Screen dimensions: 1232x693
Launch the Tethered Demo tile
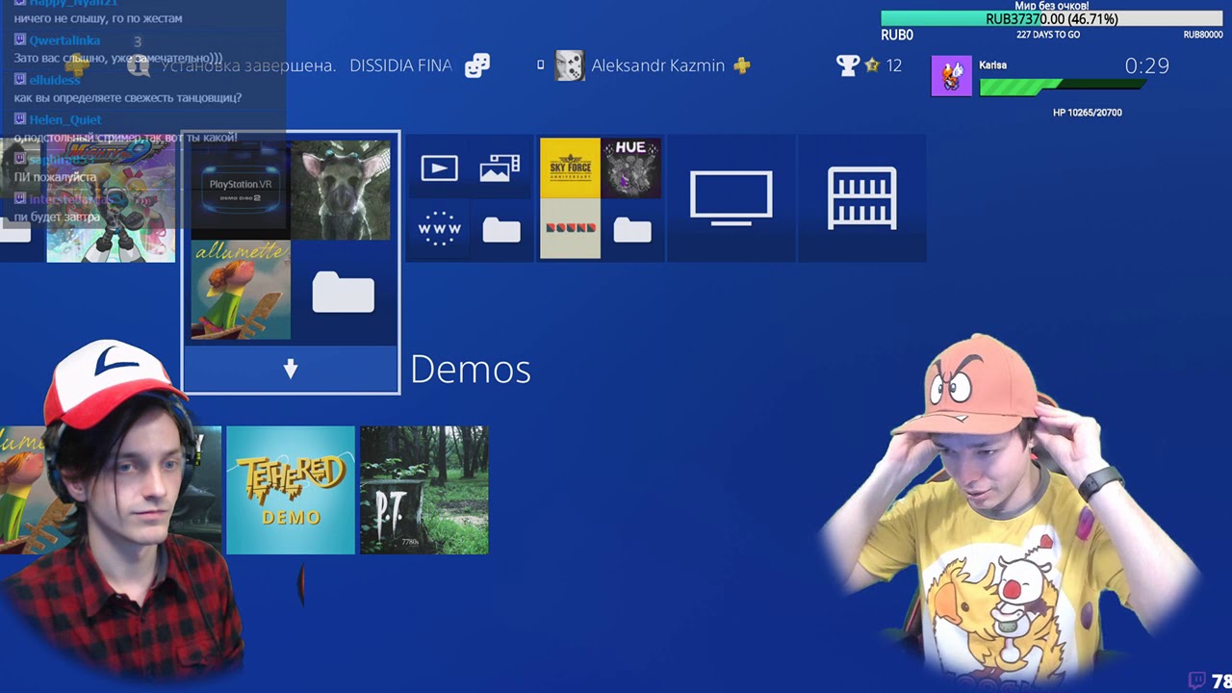click(291, 490)
